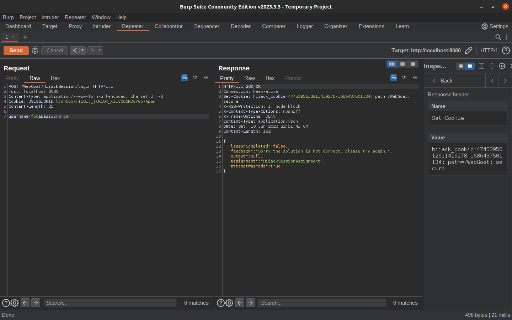Open send options gear next to Send

[x=35, y=50]
